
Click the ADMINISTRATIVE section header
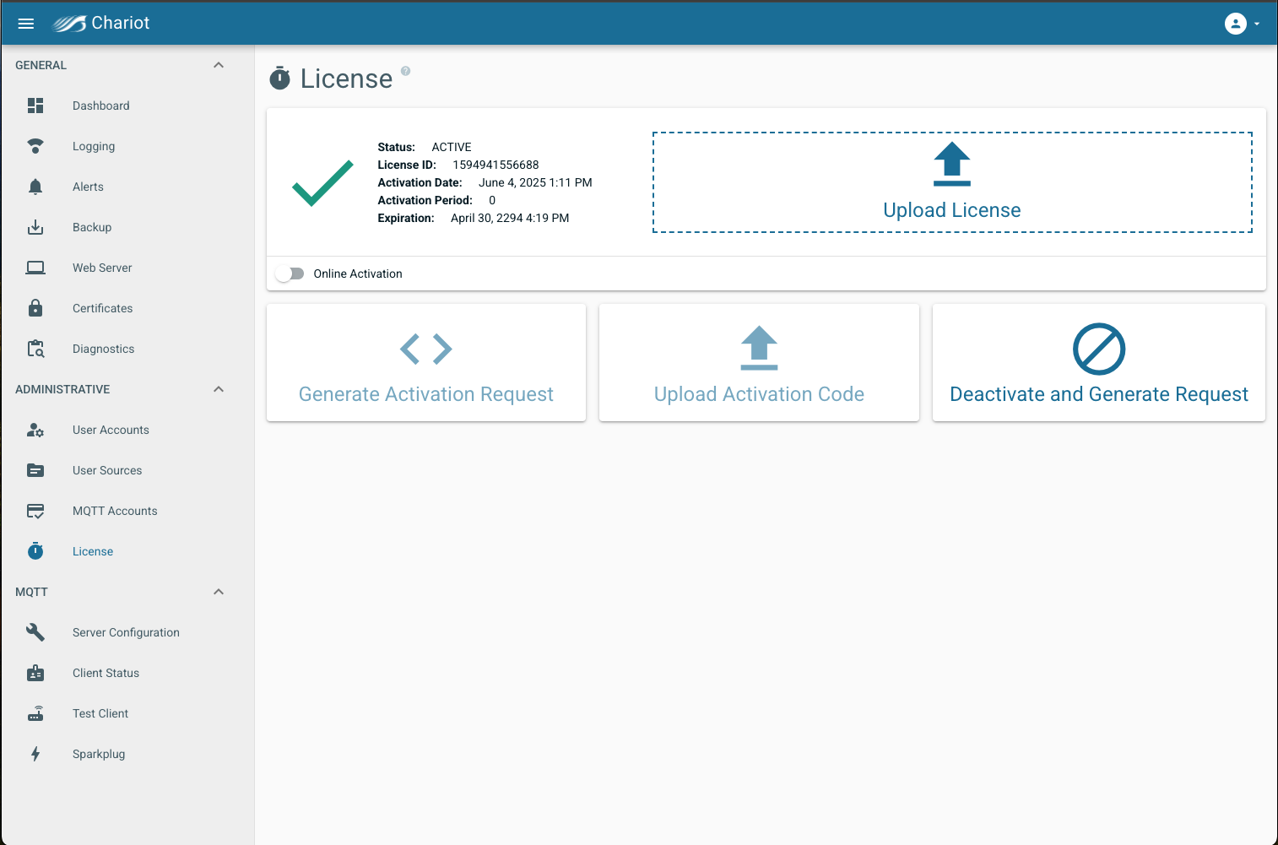62,389
